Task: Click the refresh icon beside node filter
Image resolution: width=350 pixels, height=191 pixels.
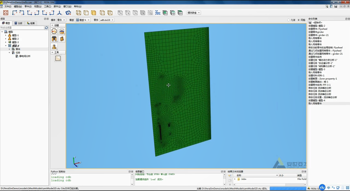Action: pos(46,28)
